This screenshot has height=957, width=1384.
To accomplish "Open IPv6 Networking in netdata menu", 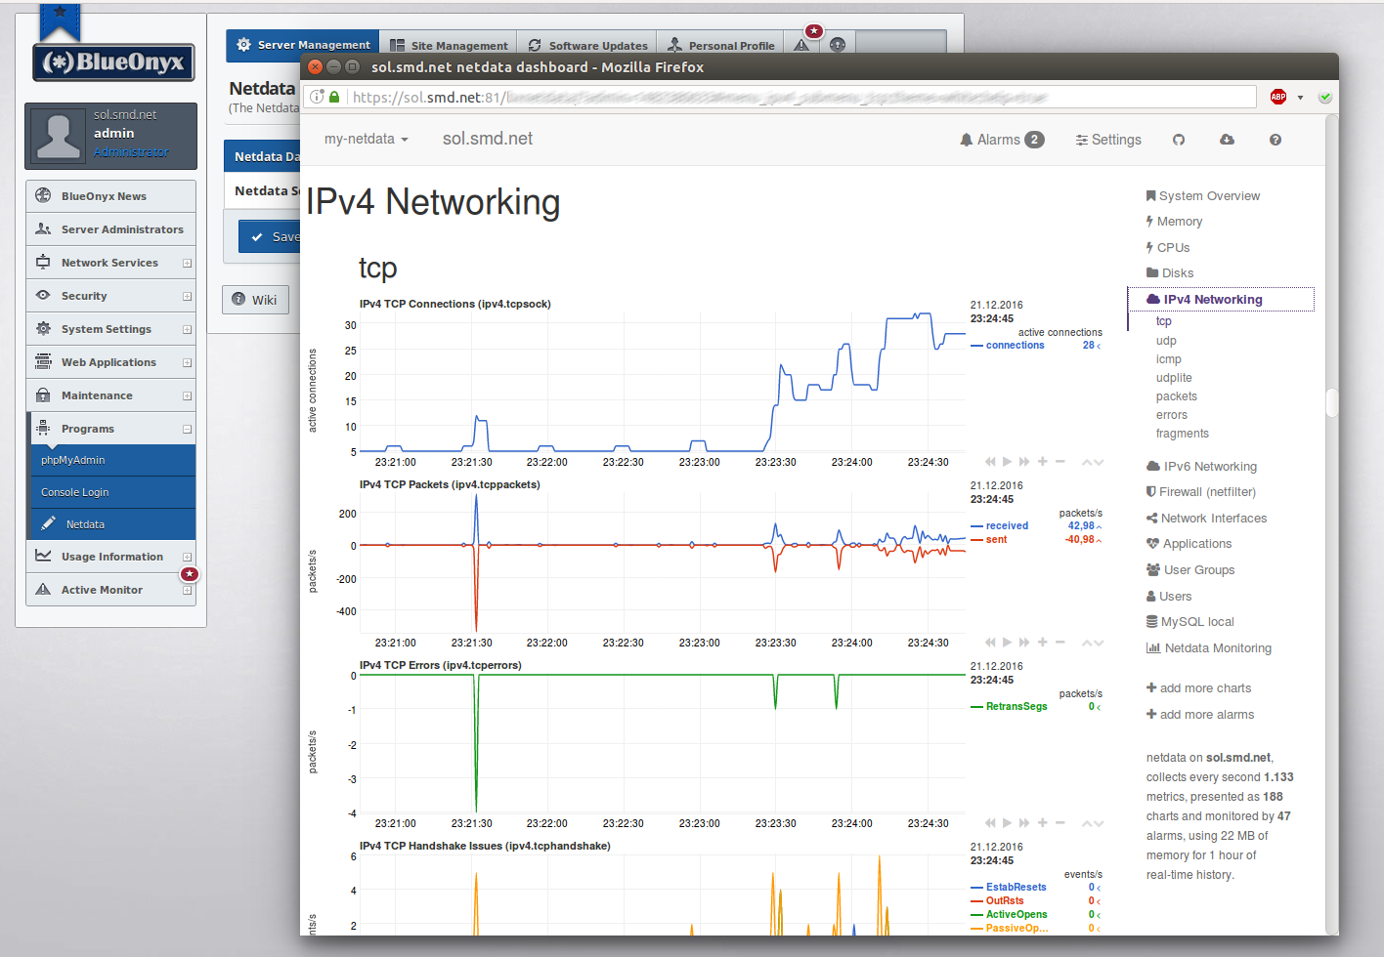I will coord(1202,467).
